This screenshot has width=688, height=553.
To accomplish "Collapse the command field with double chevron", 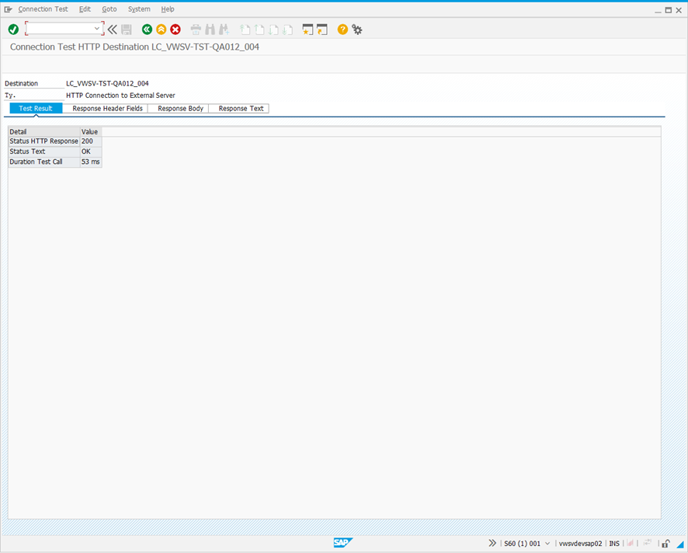I will 113,30.
